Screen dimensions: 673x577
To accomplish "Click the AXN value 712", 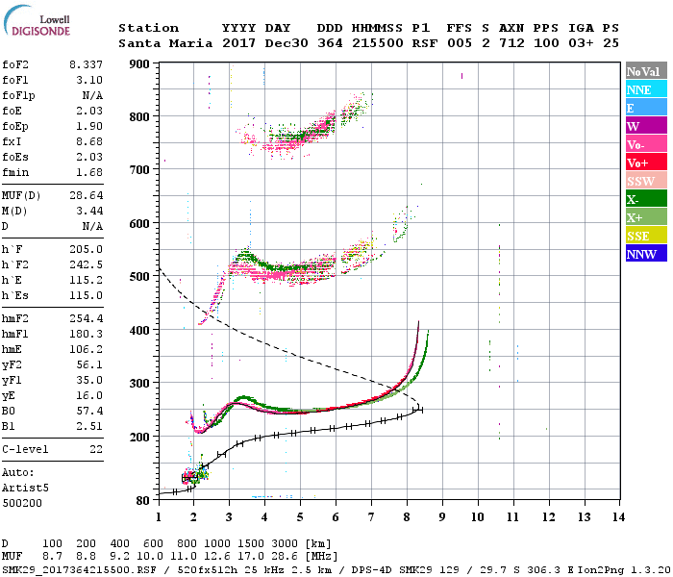I will 511,43.
